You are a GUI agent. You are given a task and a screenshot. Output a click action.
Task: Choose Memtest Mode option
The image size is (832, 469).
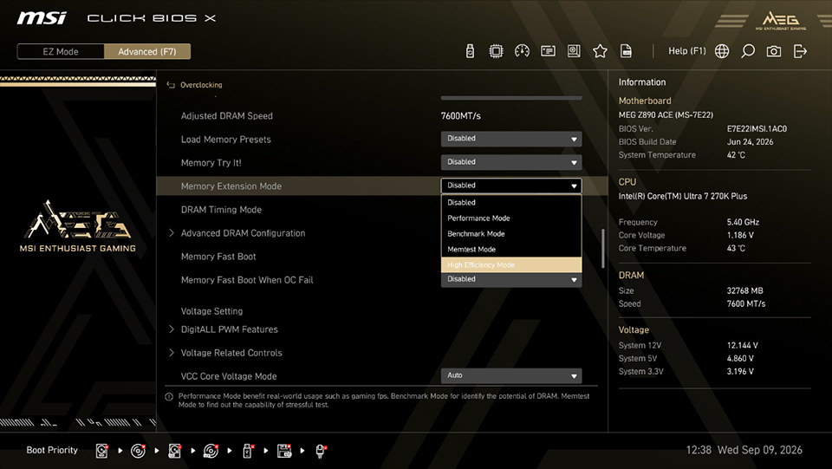(511, 250)
